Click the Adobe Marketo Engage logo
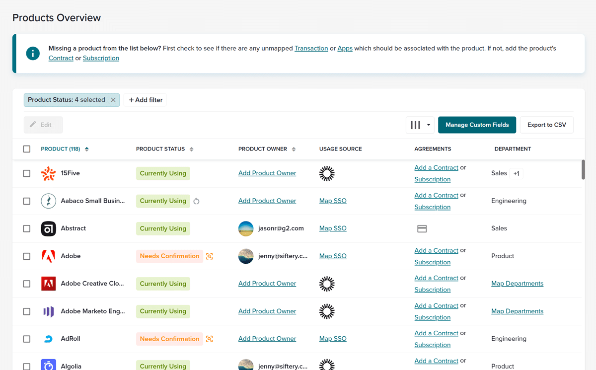Image resolution: width=596 pixels, height=370 pixels. 48,311
